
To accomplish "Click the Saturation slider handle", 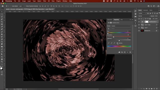I will click(113, 37).
